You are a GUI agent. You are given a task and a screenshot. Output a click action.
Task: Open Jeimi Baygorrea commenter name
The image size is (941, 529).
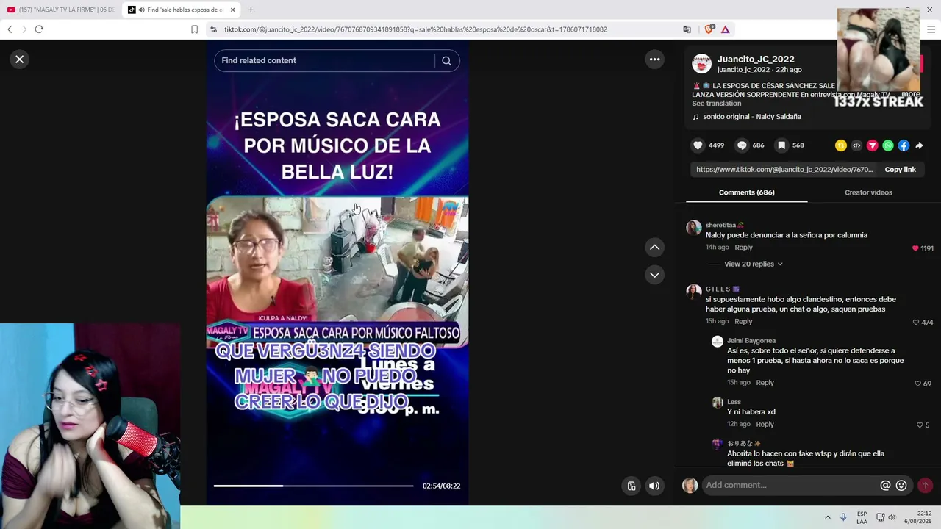pos(751,341)
